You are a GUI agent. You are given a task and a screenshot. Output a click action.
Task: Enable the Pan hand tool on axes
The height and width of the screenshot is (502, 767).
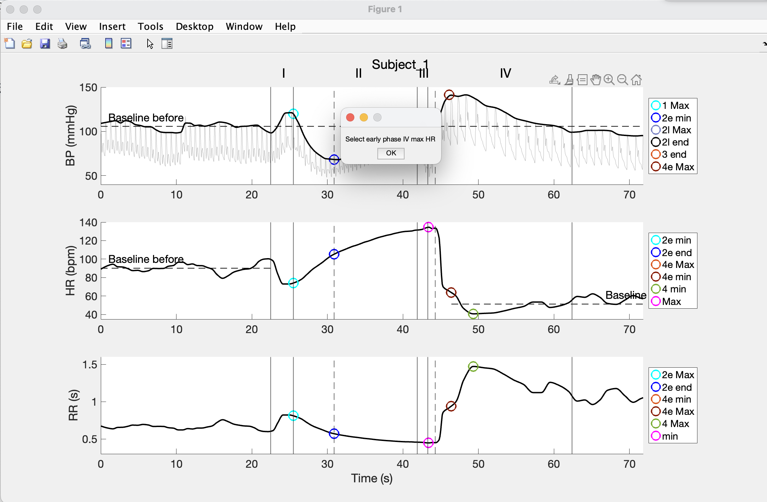(596, 80)
